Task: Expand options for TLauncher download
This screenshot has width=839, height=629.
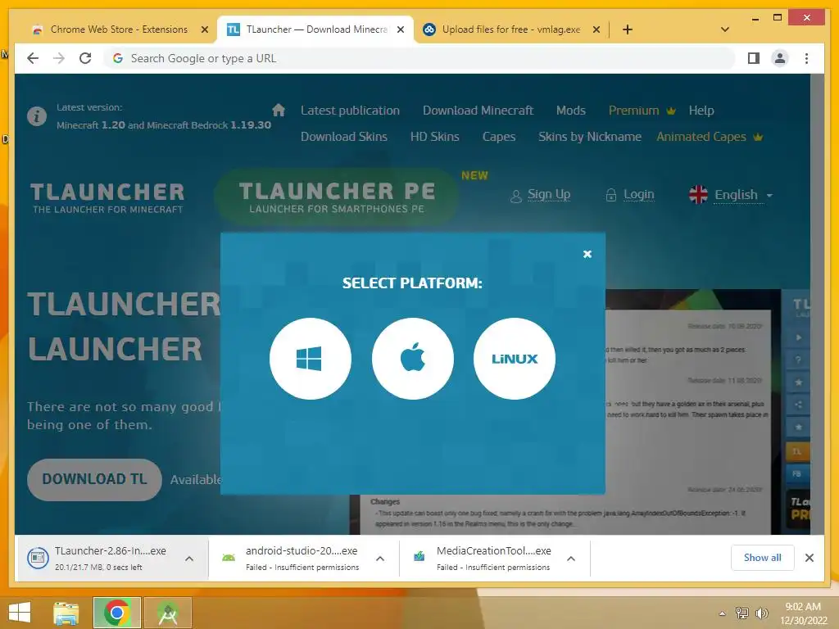Action: [189, 559]
